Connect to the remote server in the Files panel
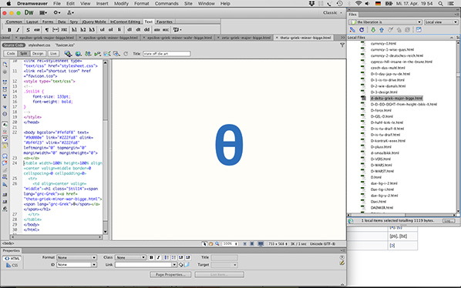This screenshot has height=288, width=461. click(352, 30)
